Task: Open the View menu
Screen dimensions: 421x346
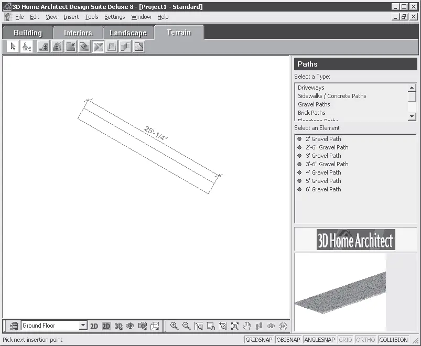Action: click(x=51, y=17)
